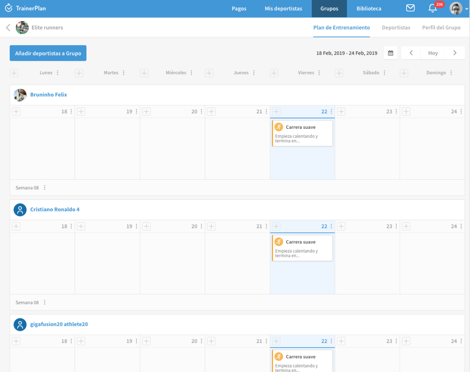
Task: Add group workout on Lunes plus icon
Action: pyautogui.click(x=14, y=73)
